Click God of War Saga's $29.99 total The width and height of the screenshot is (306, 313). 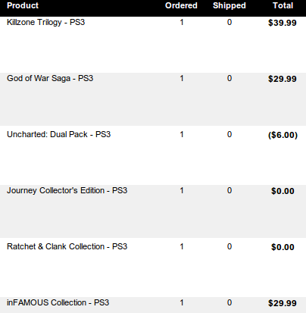283,79
